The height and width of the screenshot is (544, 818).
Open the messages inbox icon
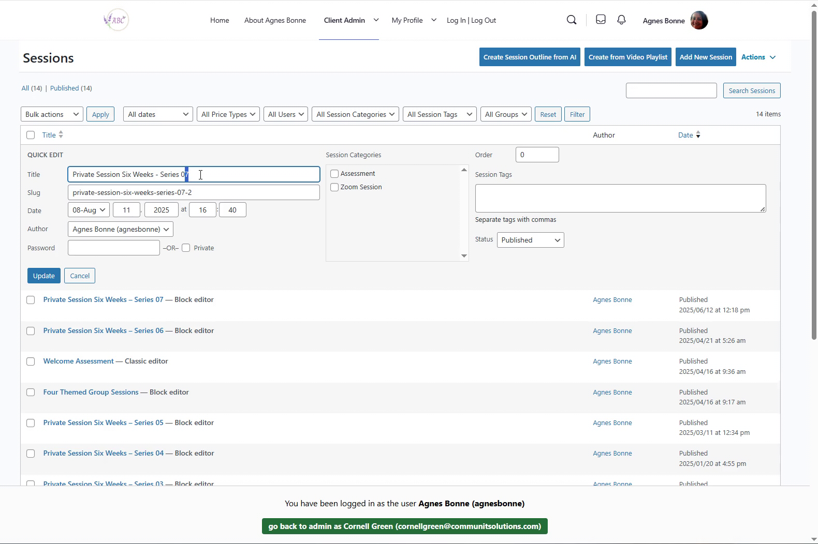601,20
